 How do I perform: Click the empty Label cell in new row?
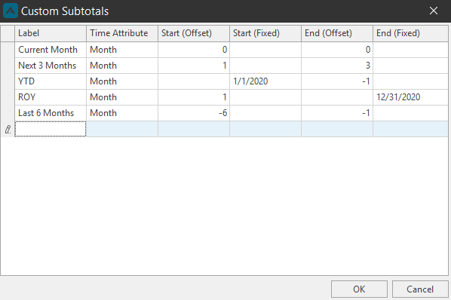click(51, 129)
